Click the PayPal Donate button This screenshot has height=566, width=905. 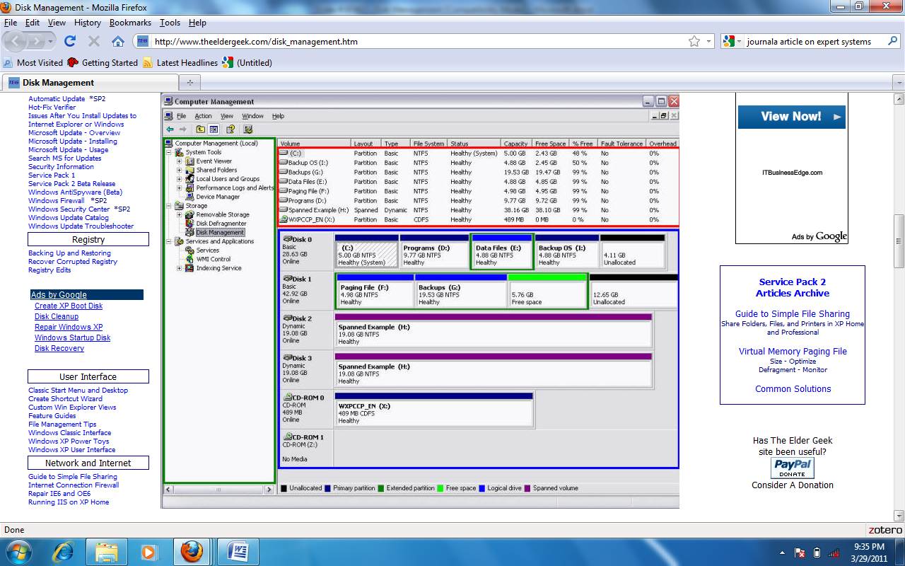[x=792, y=468]
